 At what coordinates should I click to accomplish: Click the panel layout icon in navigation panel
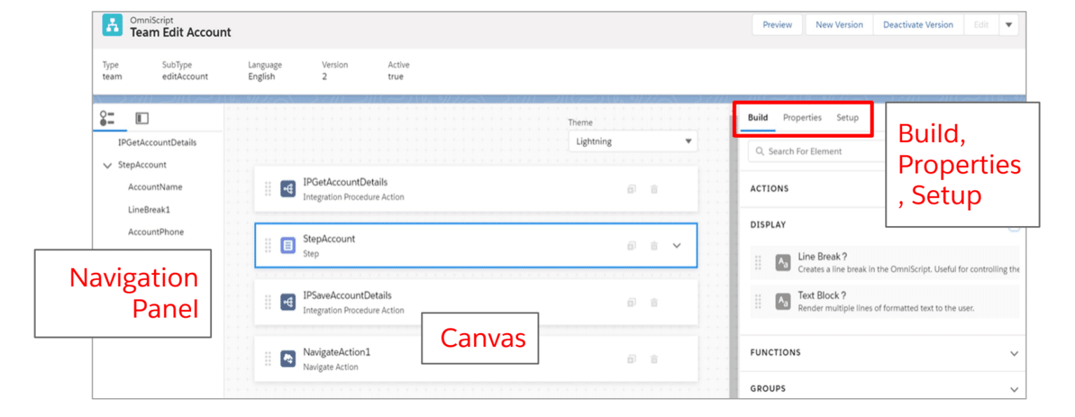(x=142, y=118)
